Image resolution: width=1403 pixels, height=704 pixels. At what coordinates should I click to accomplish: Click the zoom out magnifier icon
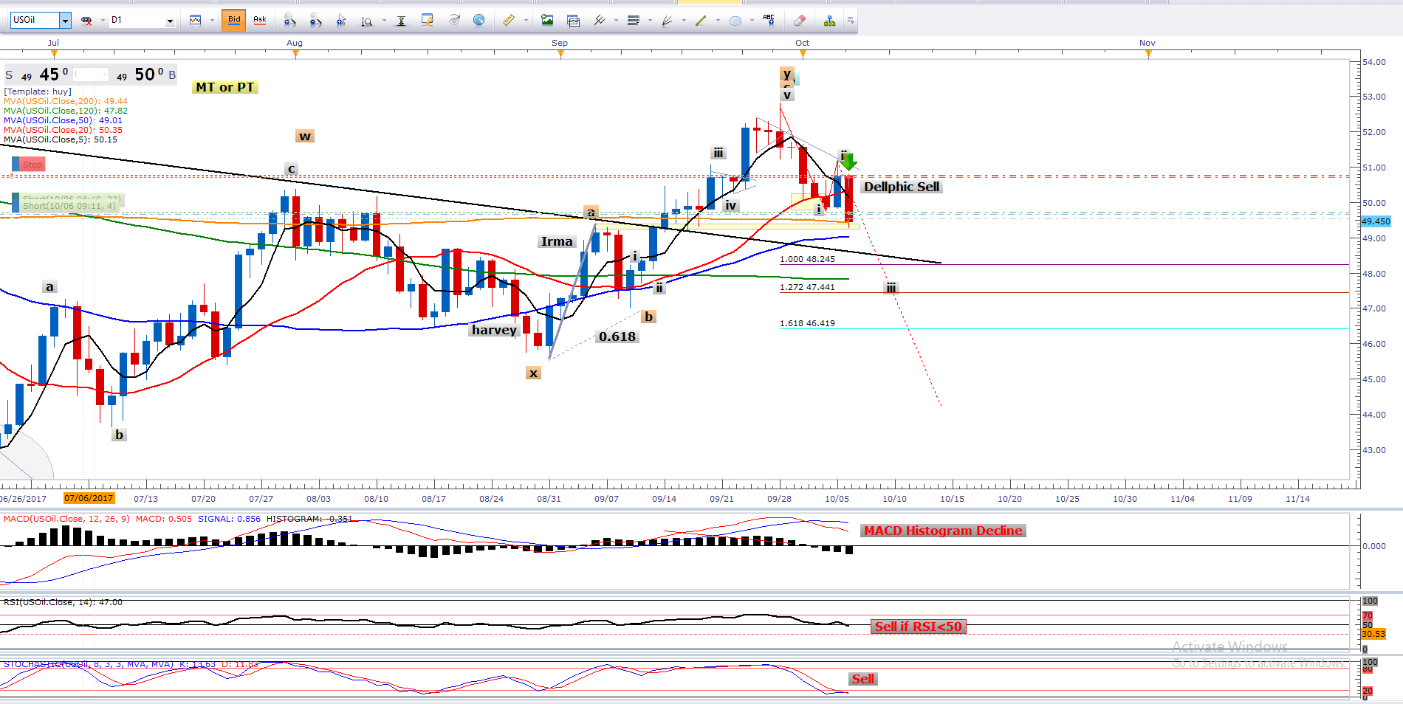[315, 21]
